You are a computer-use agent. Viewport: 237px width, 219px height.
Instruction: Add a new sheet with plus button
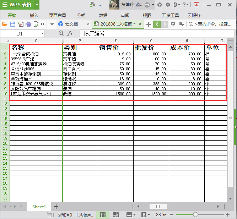point(56,207)
